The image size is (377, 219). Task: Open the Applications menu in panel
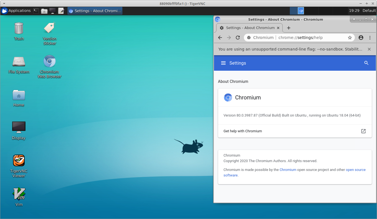click(x=16, y=11)
